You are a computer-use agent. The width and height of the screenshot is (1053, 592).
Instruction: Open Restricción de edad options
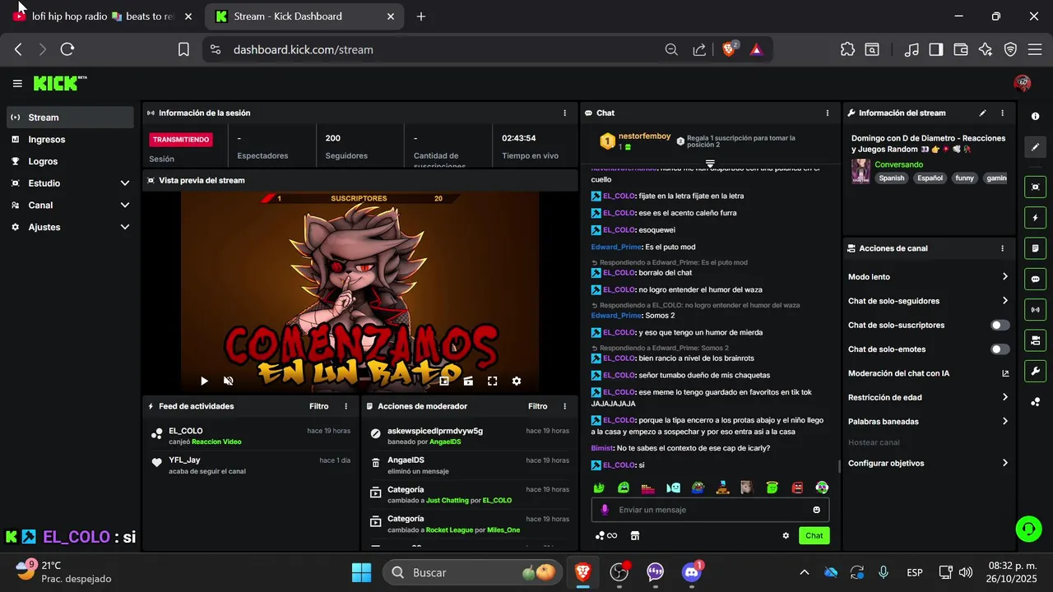pos(929,397)
